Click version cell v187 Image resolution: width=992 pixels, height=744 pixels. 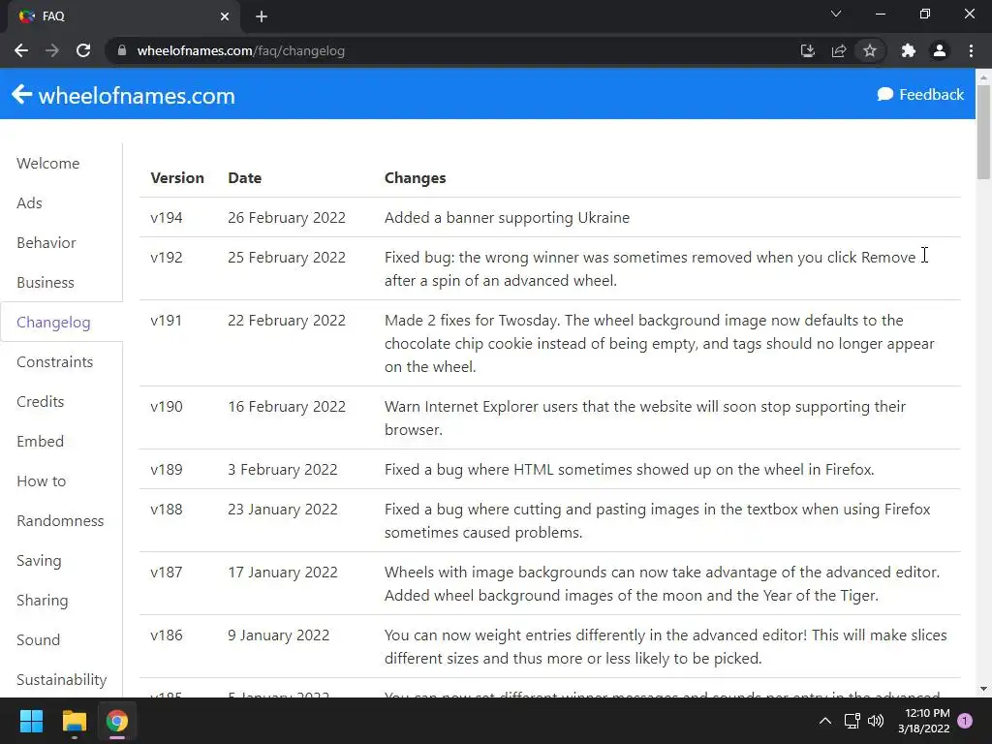[x=167, y=573]
